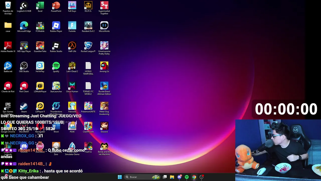Viewport: 321px width, 181px height.
Task: Select the OBS Studio desktop icon
Action: click(24, 67)
